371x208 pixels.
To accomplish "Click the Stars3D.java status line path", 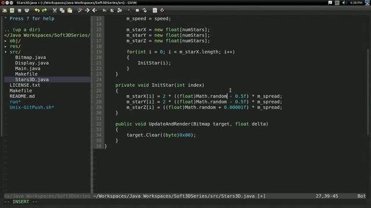I will (x=179, y=196).
